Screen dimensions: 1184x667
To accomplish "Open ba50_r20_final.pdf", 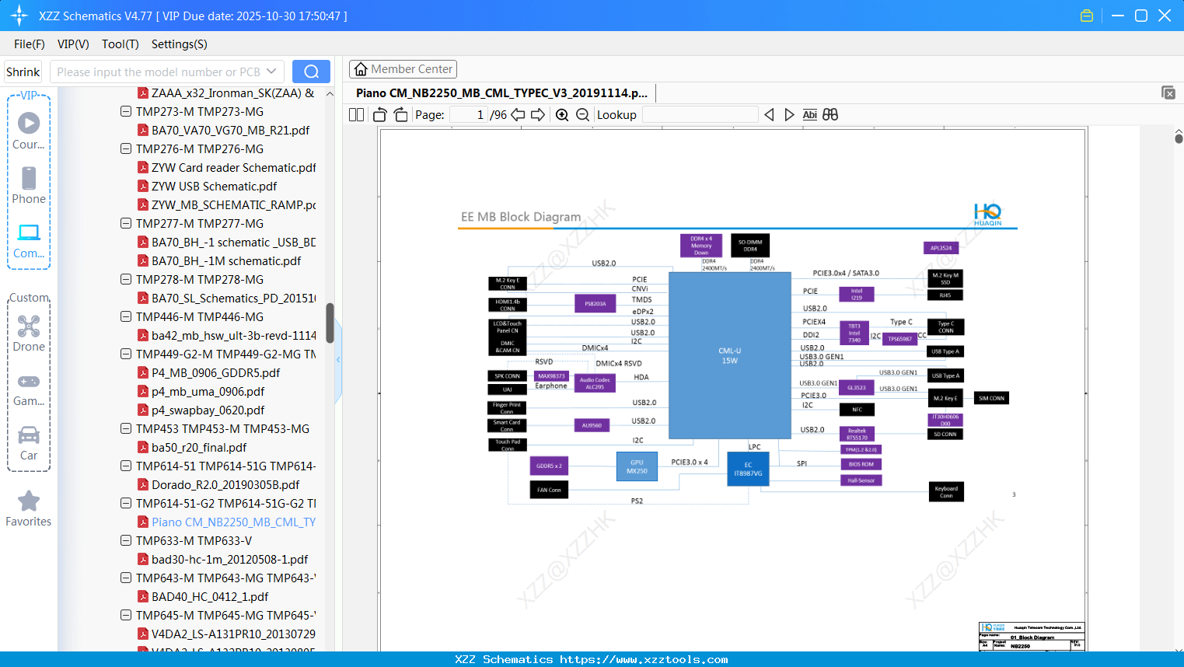I will 199,448.
